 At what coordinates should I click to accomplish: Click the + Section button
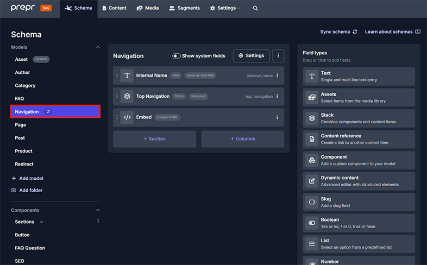click(154, 139)
